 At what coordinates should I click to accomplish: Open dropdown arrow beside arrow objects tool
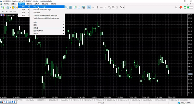click(x=124, y=7)
